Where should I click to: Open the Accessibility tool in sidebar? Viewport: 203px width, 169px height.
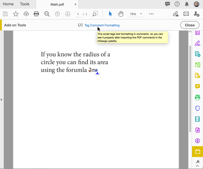point(197,141)
